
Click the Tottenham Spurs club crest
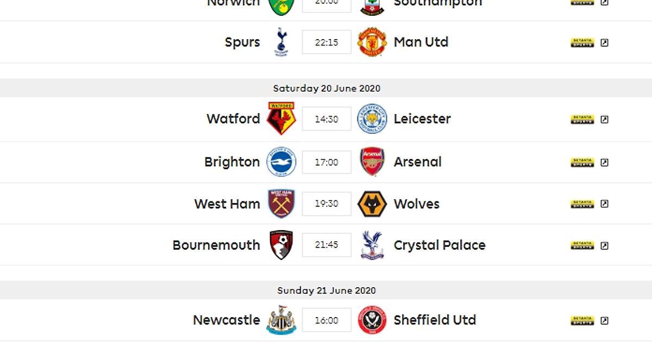tap(281, 42)
